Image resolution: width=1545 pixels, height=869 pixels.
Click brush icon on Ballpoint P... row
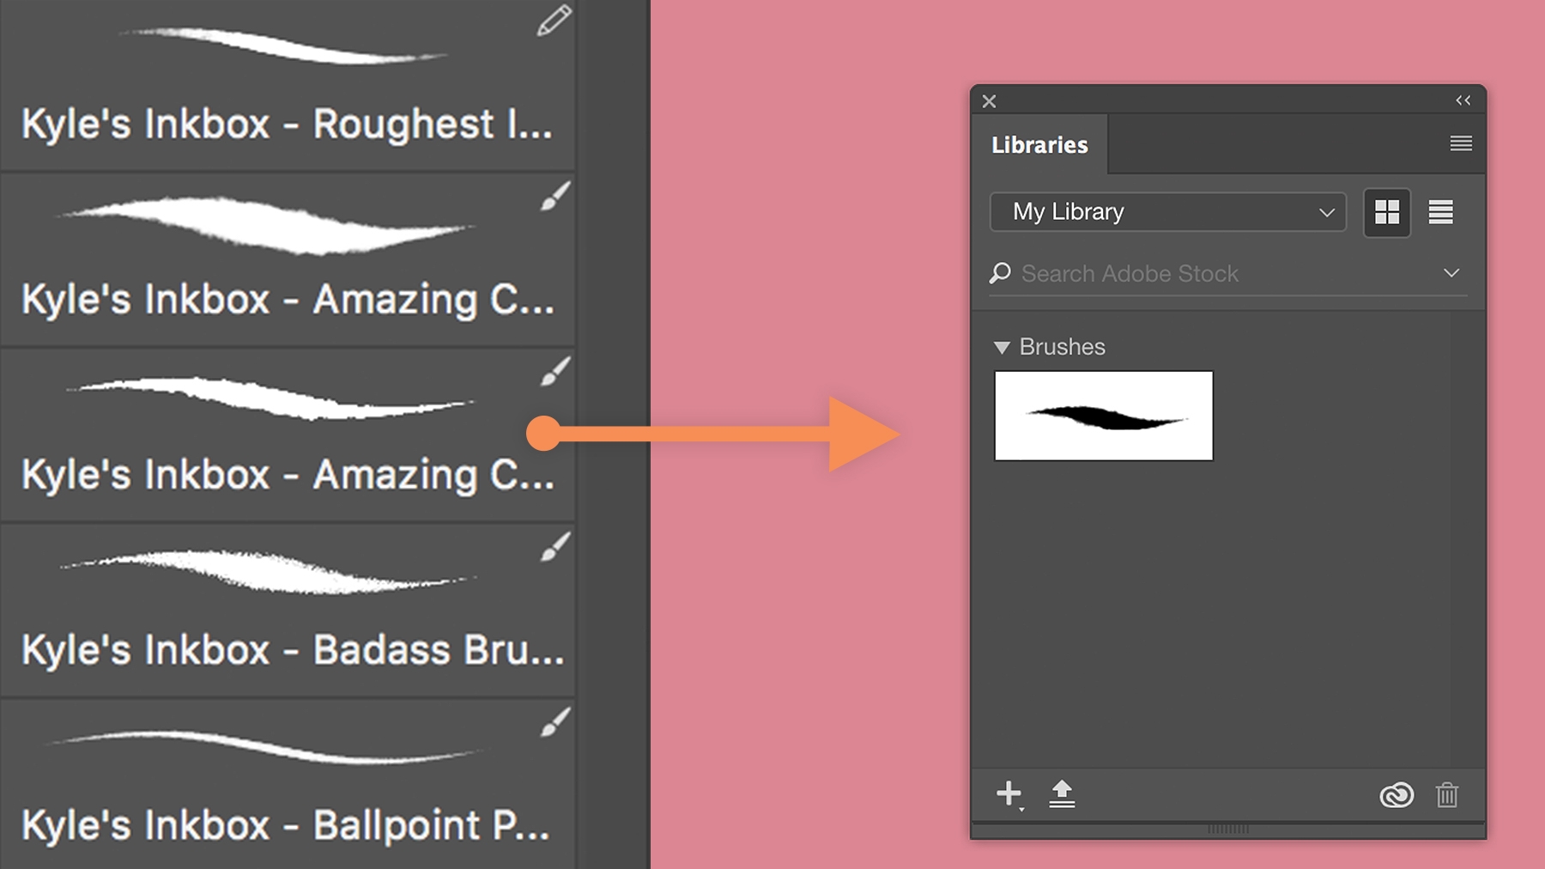555,722
